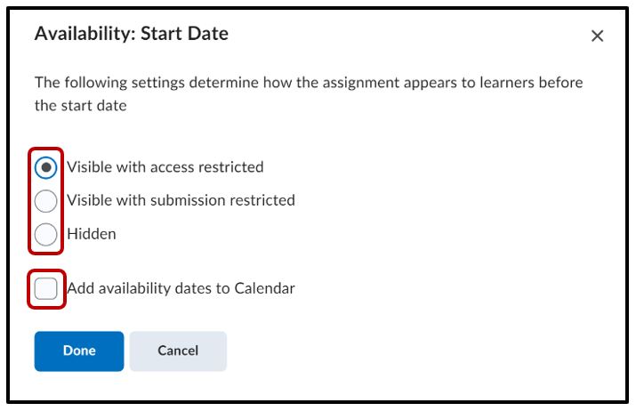
Task: Enable the "Add availability dates to Calendar" checkbox
Action: click(46, 288)
